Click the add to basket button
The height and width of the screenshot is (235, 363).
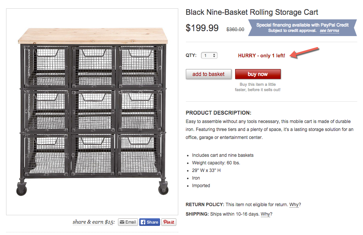(208, 74)
